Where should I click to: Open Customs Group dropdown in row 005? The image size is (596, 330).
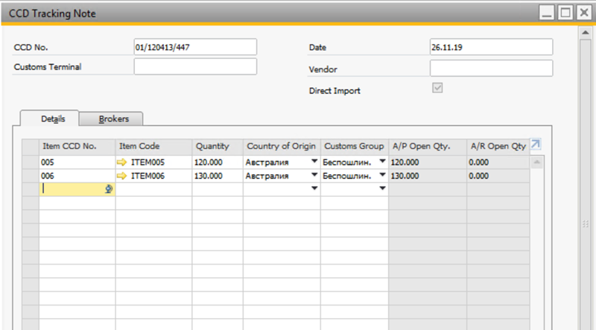382,161
